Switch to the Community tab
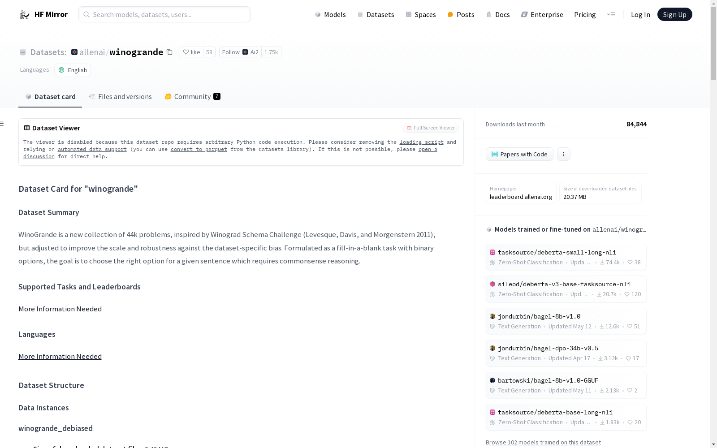The image size is (717, 448). (192, 96)
